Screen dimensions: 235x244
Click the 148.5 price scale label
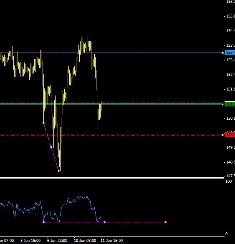click(x=230, y=162)
